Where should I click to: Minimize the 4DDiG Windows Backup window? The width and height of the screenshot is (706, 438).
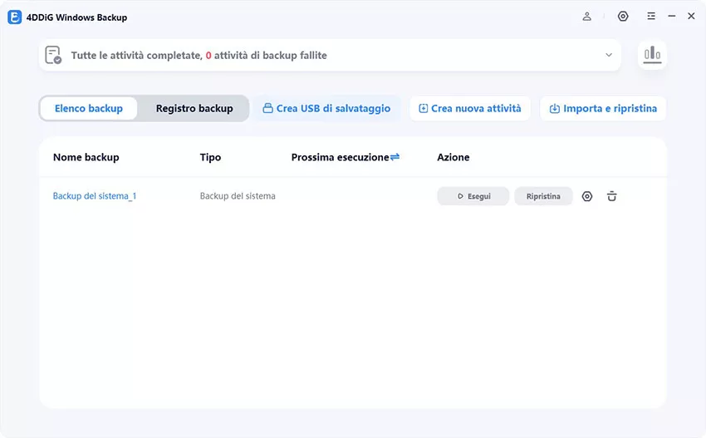(x=672, y=17)
